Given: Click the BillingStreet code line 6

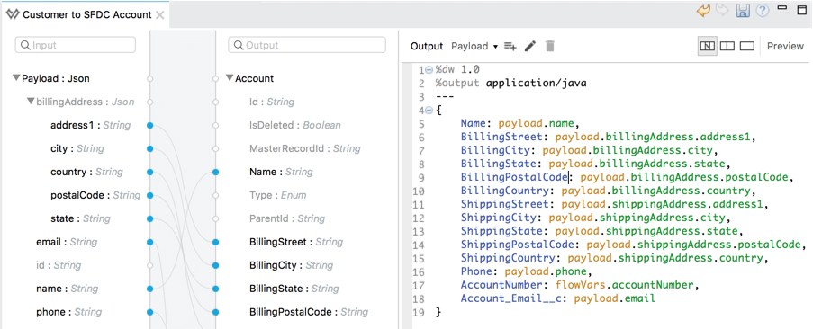Looking at the screenshot, I should pyautogui.click(x=609, y=137).
